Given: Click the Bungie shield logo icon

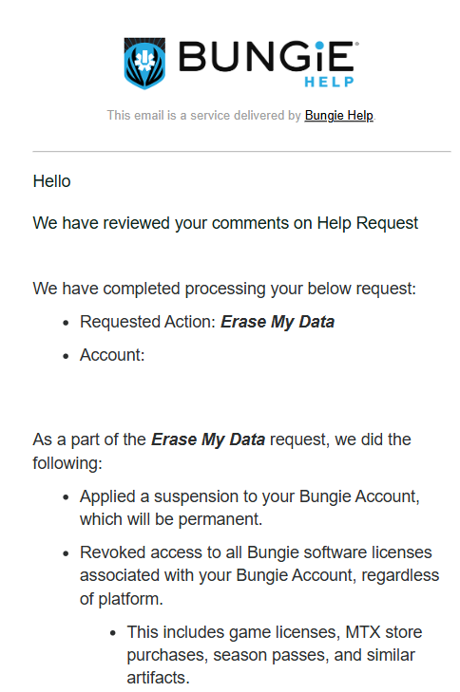Looking at the screenshot, I should tap(144, 63).
